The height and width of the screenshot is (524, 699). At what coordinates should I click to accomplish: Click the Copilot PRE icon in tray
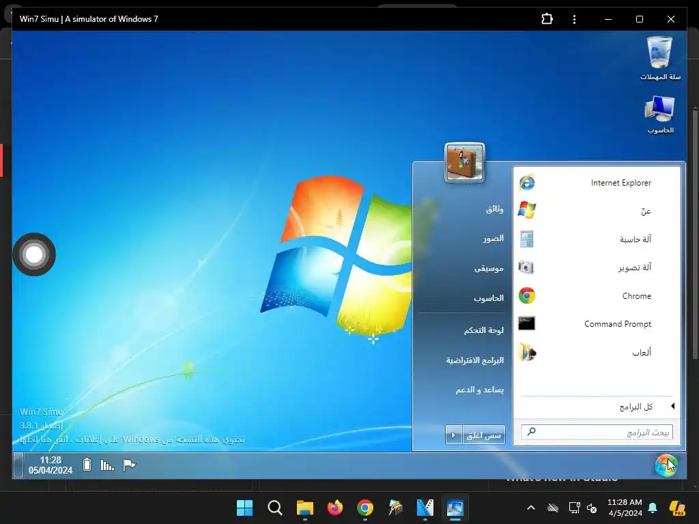coord(677,508)
